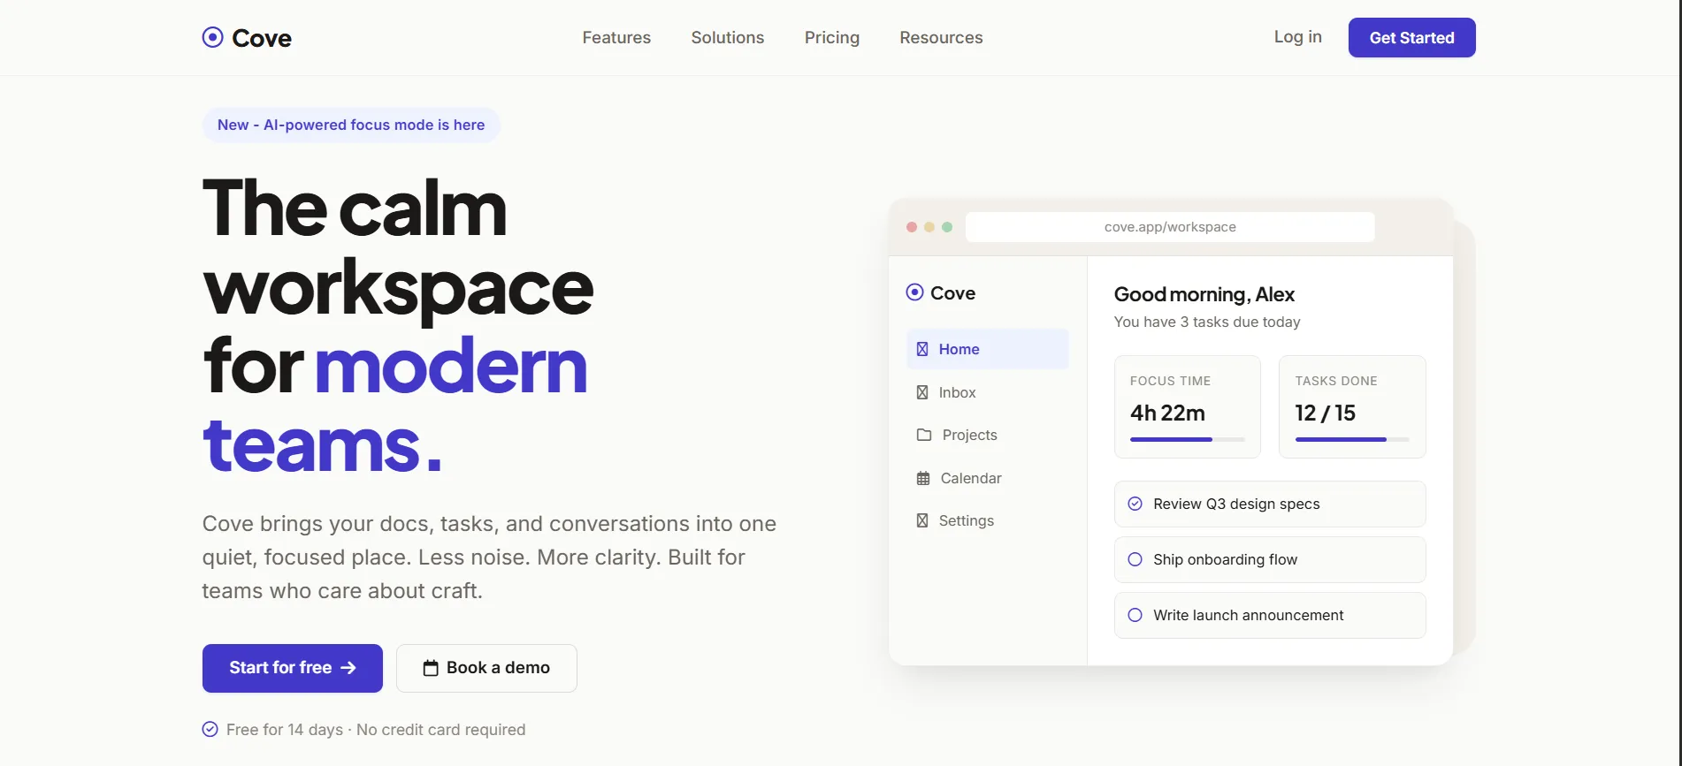This screenshot has height=766, width=1682.
Task: Click the Projects folder icon
Action: (x=924, y=435)
